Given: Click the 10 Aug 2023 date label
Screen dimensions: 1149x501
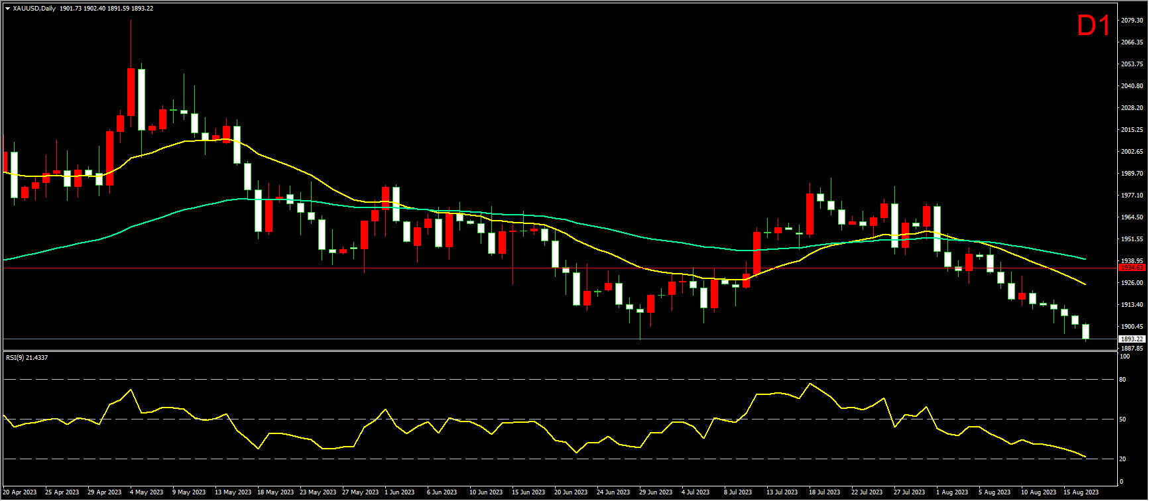Looking at the screenshot, I should point(1038,492).
